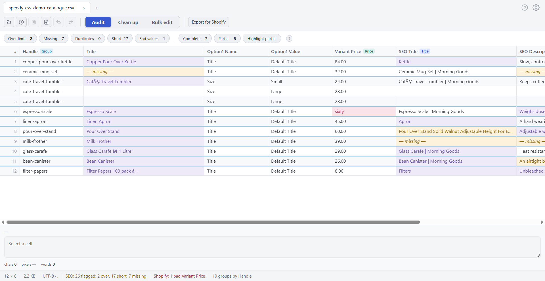
Task: Click the horizontal scrollbar thumb
Action: pyautogui.click(x=213, y=222)
